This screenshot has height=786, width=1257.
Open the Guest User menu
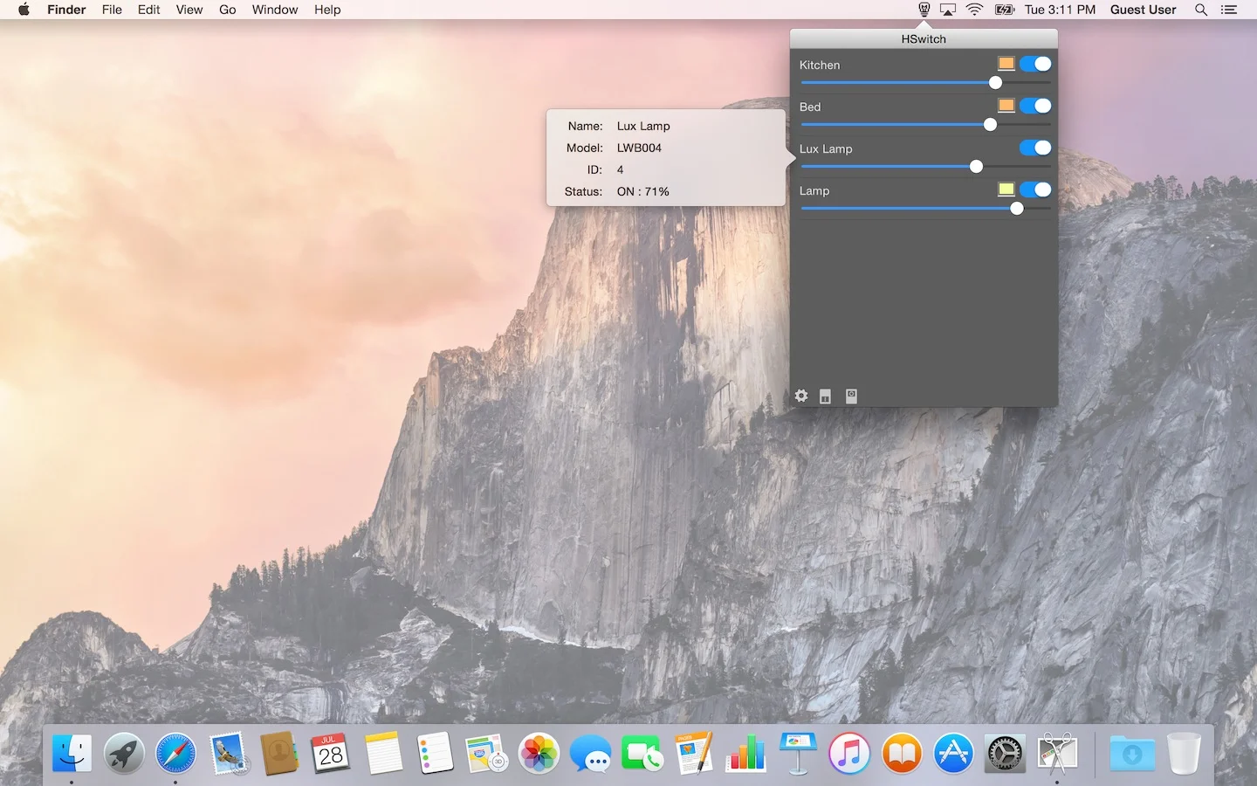click(x=1144, y=10)
